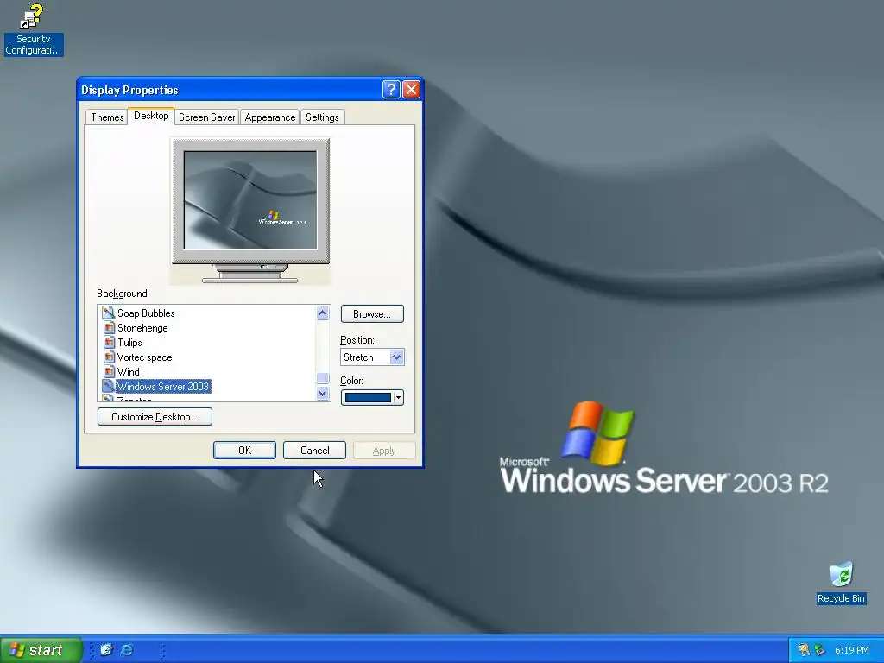Open the Start menu
Screen dimensions: 884x663
point(41,650)
